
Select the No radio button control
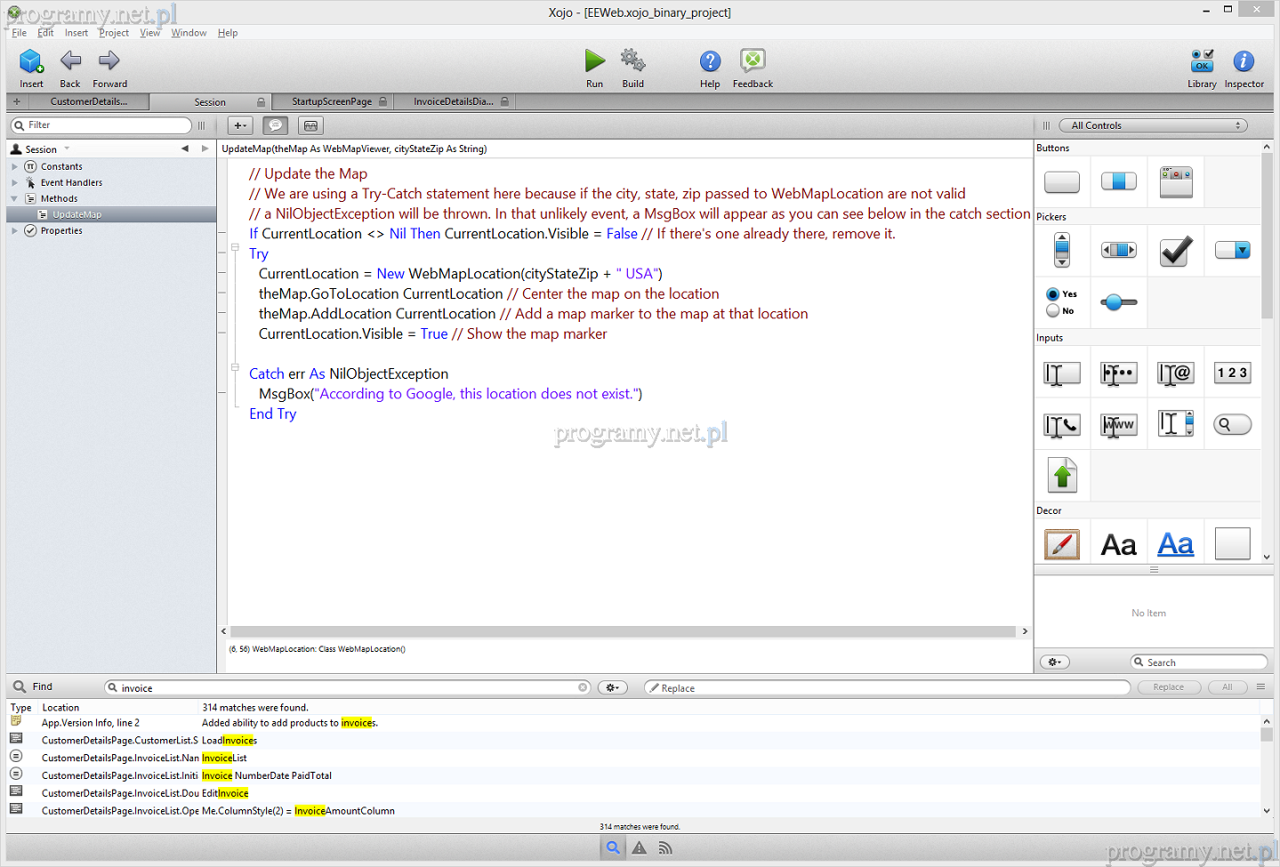(1053, 311)
